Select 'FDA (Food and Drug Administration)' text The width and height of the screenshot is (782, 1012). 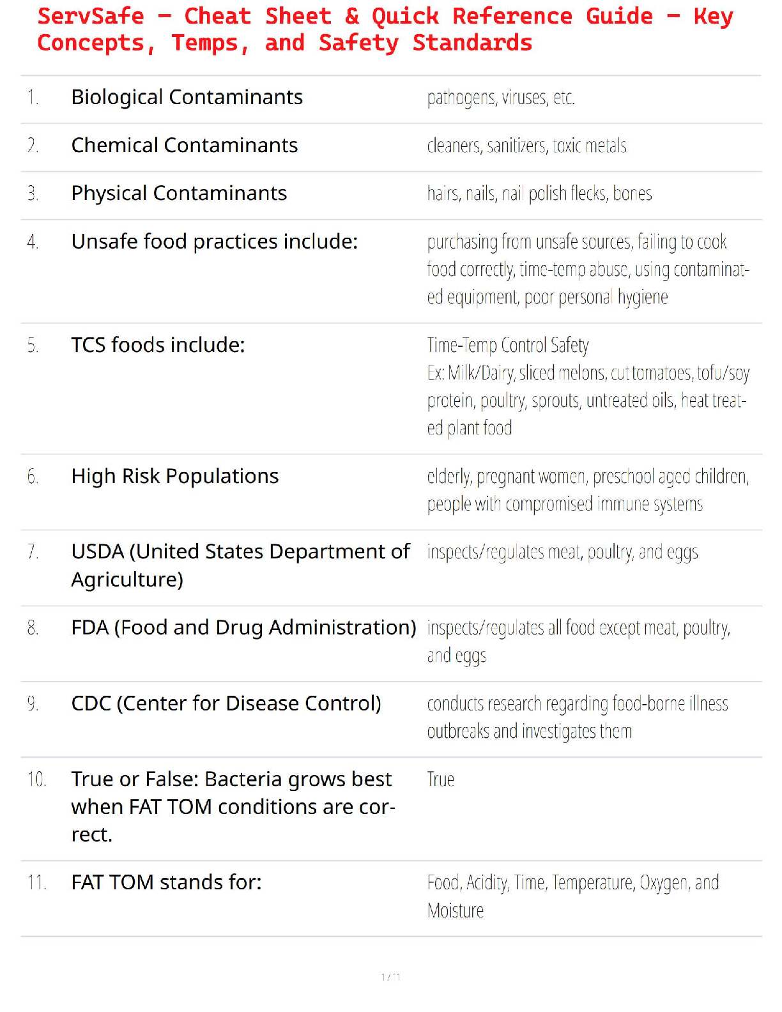coord(243,628)
